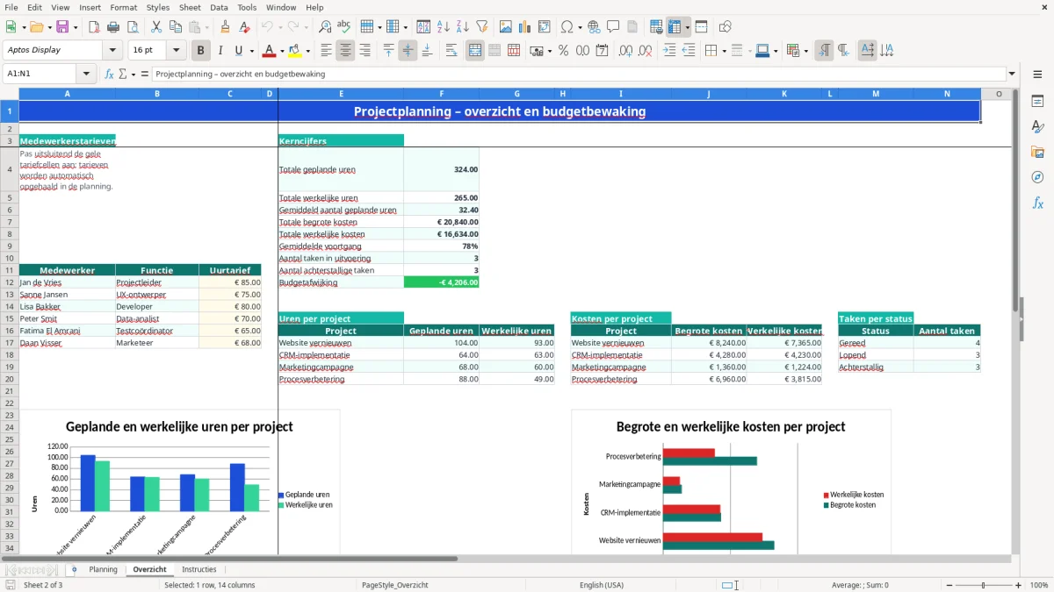This screenshot has width=1054, height=592.
Task: Click the formula input line
Action: coord(578,74)
